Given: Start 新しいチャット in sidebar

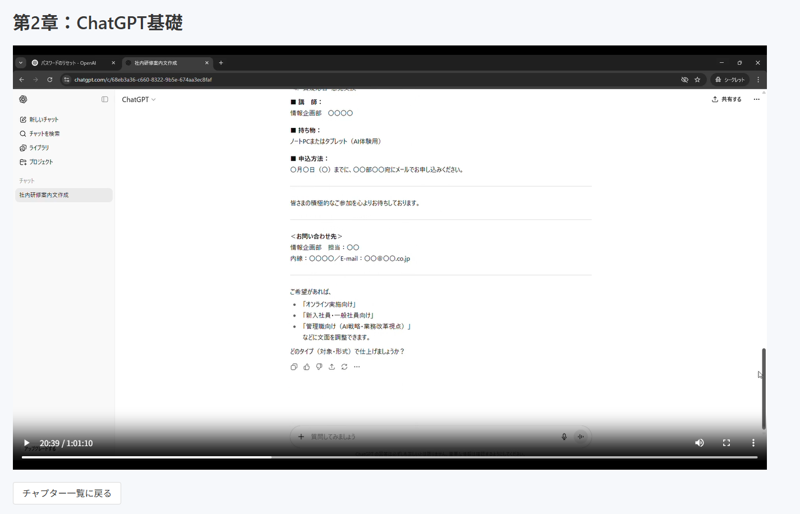Looking at the screenshot, I should (x=39, y=120).
